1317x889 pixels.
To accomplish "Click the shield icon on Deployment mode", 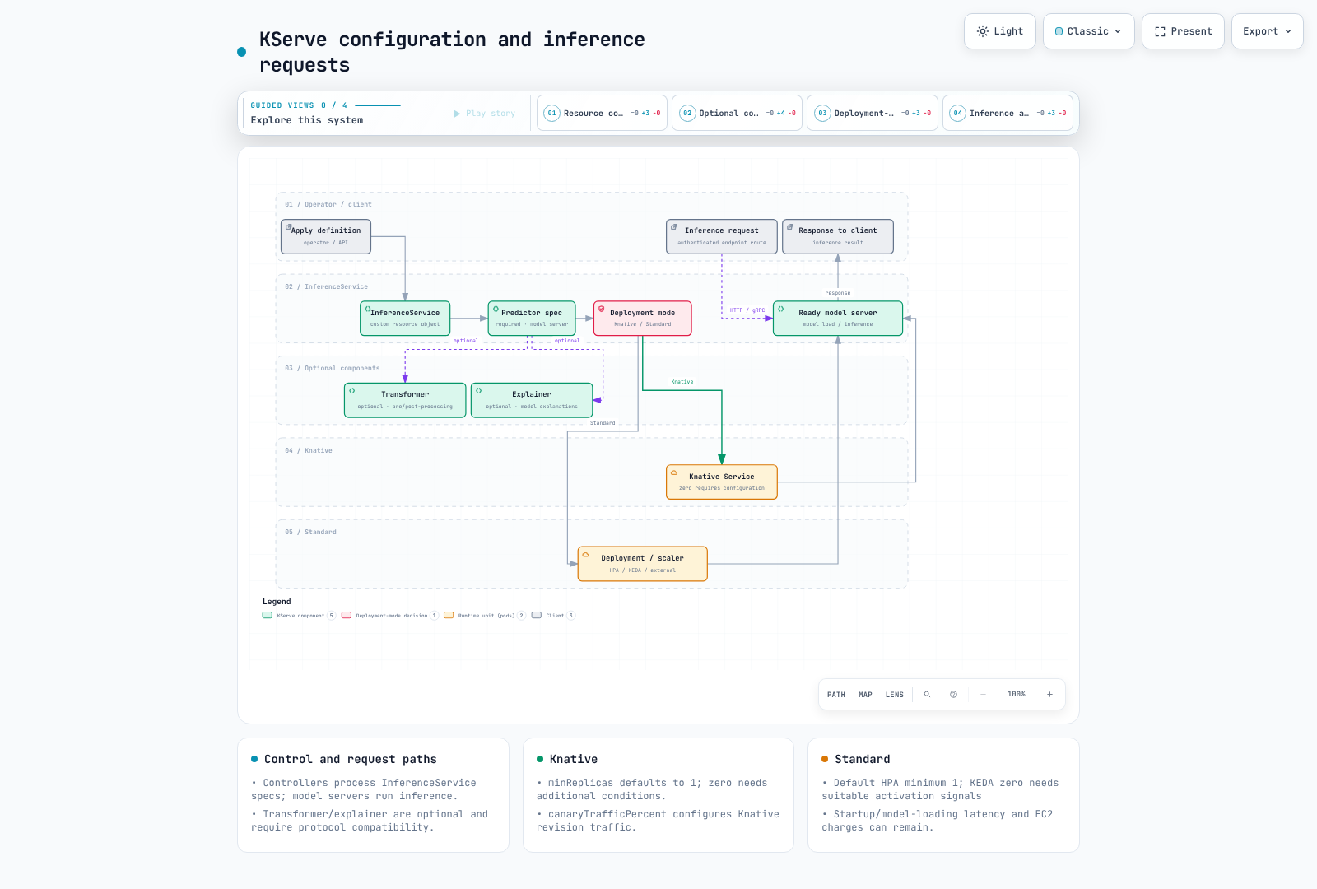I will tap(602, 310).
